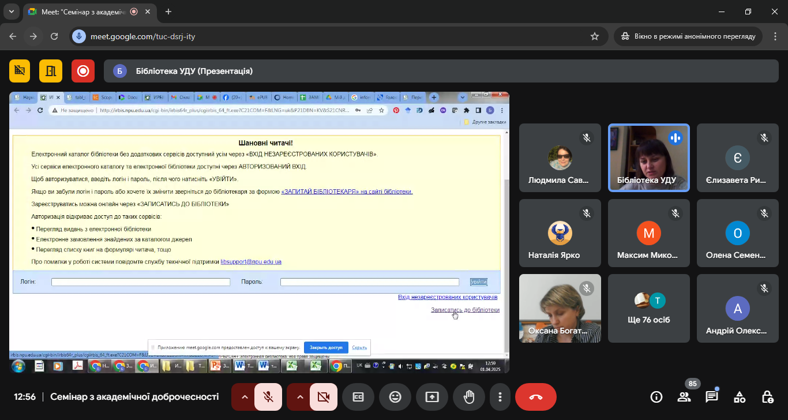Viewport: 788px width, 420px height.
Task: Expand video settings chevron beside camera
Action: point(300,397)
